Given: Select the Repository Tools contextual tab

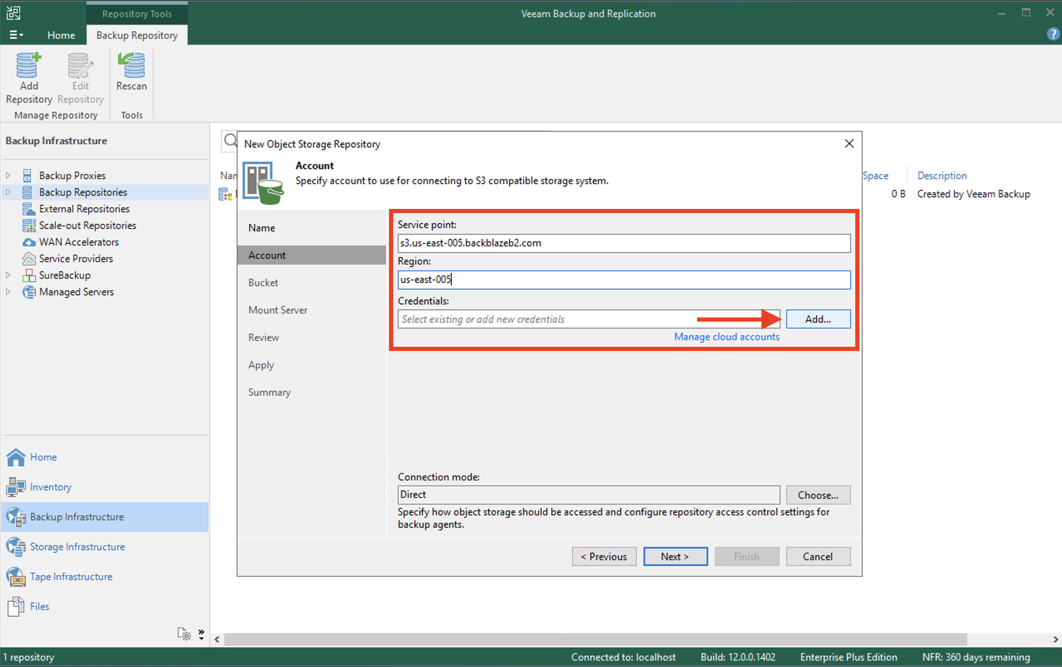Looking at the screenshot, I should tap(137, 14).
